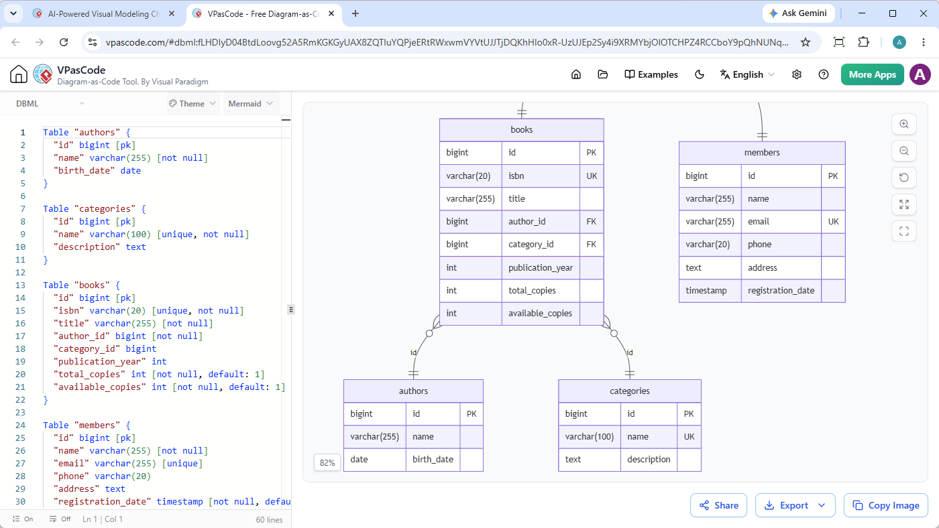View site information icon in address bar

[x=93, y=42]
